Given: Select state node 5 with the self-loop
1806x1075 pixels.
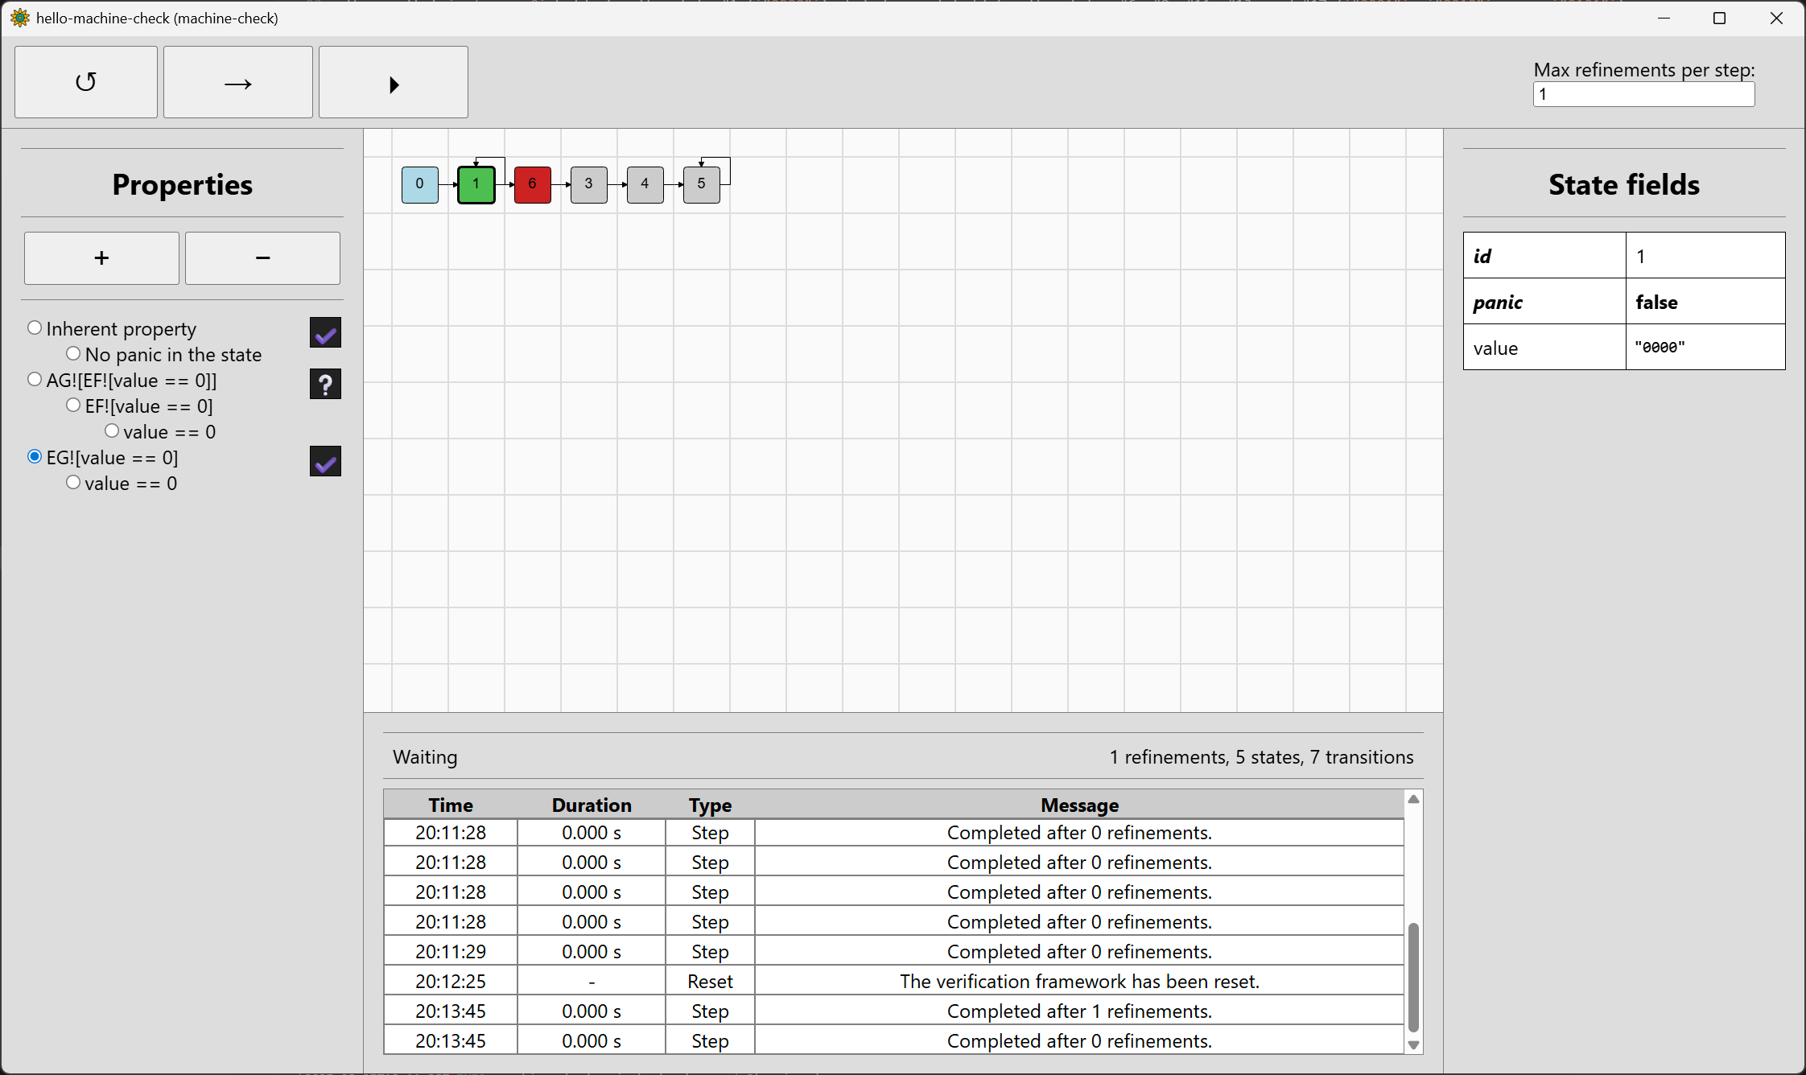Looking at the screenshot, I should (x=701, y=184).
